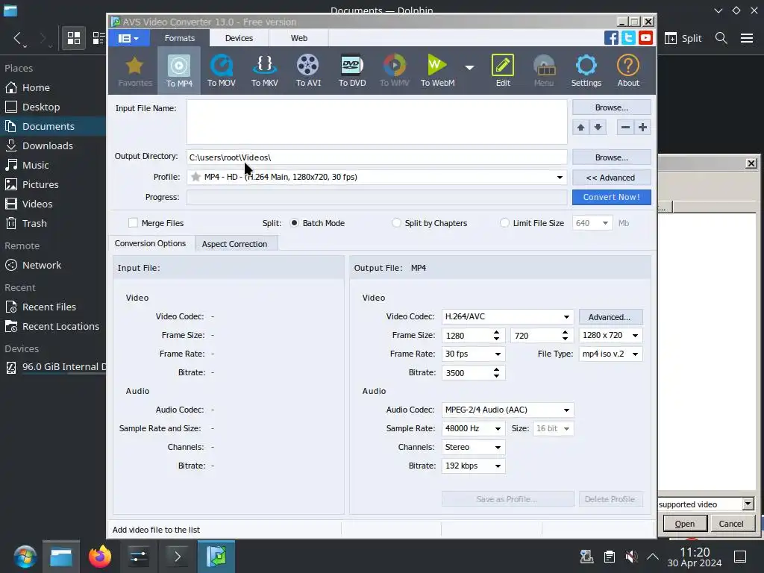This screenshot has height=573, width=764.
Task: Enable the Merge Files checkbox
Action: click(133, 222)
